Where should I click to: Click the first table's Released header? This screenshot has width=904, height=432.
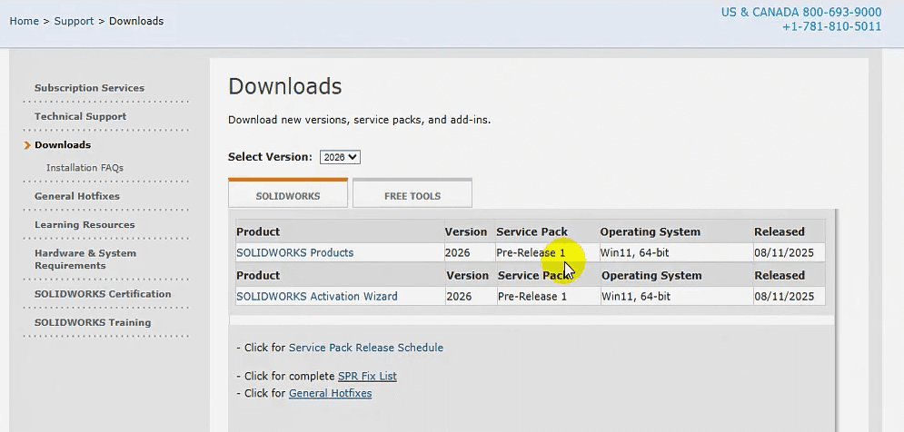(x=780, y=231)
